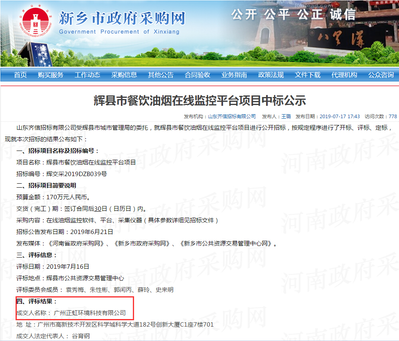Click the project name line 项目名称

(76, 162)
